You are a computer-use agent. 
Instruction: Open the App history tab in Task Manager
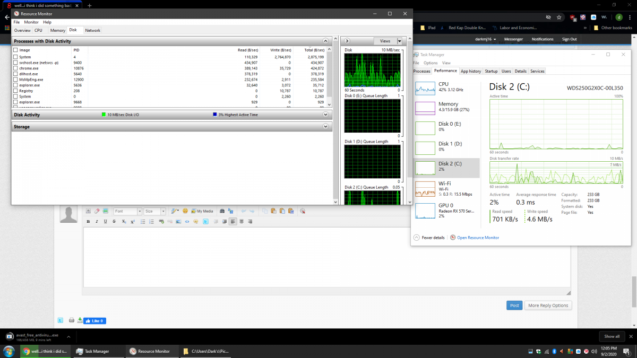click(471, 71)
